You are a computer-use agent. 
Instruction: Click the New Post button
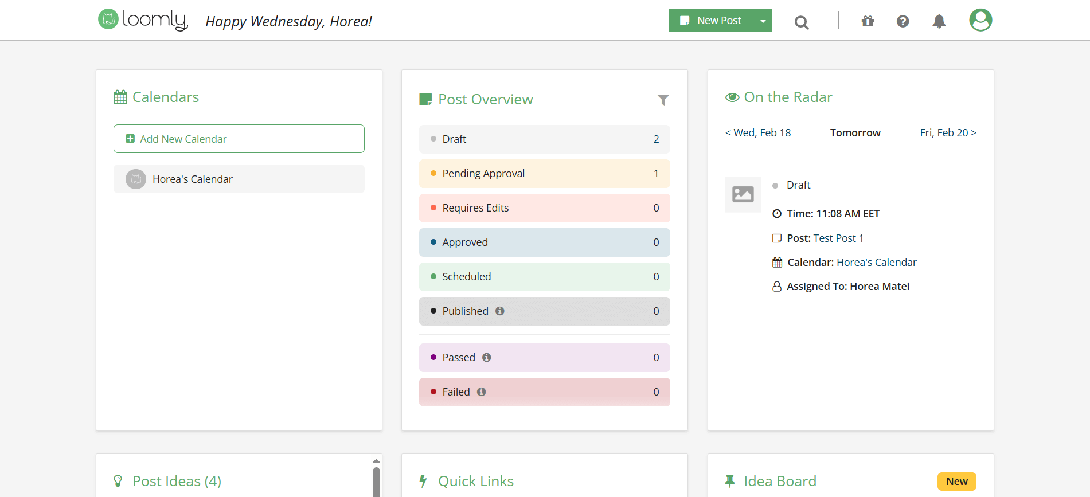pyautogui.click(x=711, y=20)
